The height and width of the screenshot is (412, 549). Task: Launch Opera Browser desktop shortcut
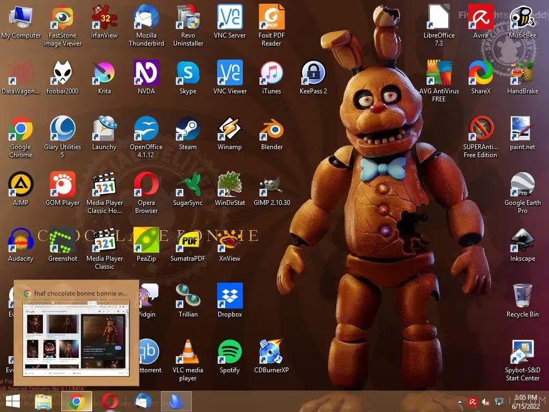click(x=146, y=193)
